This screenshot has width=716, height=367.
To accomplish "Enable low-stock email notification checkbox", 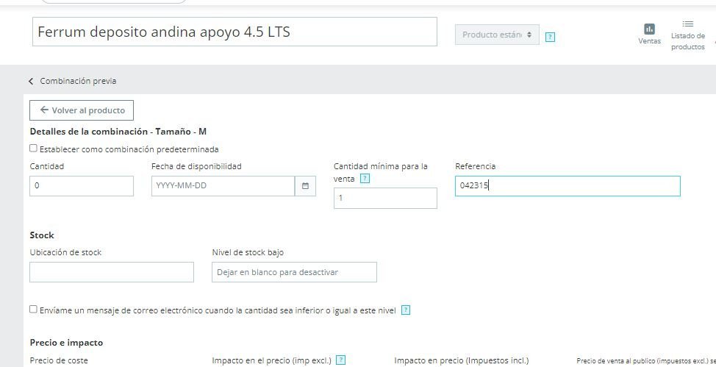I will 33,310.
